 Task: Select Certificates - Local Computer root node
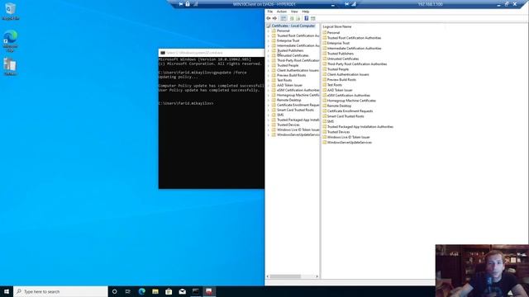293,26
